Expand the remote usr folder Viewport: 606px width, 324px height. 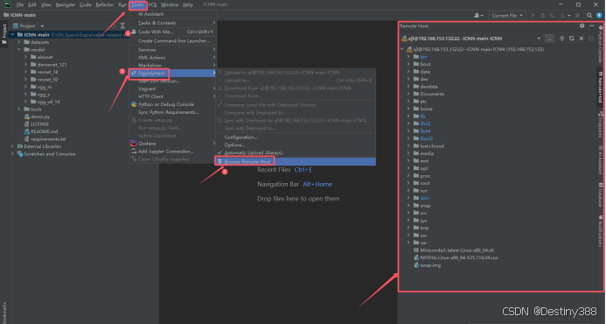408,236
